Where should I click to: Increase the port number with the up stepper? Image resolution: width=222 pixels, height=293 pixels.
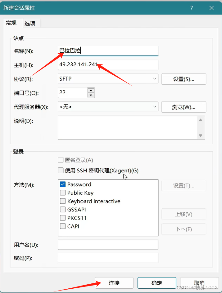coord(91,91)
